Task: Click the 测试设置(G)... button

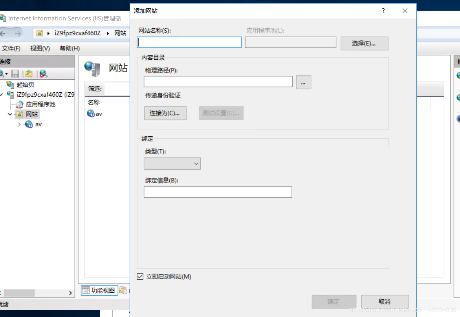Action: pyautogui.click(x=221, y=113)
